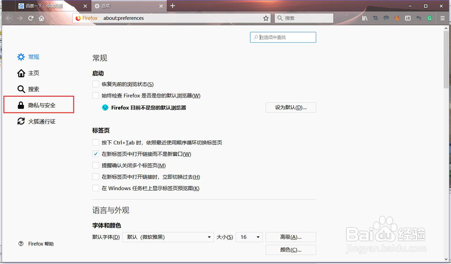The image size is (451, 264).
Task: Click the sidebar toggle icon in toolbar
Action: (407, 18)
